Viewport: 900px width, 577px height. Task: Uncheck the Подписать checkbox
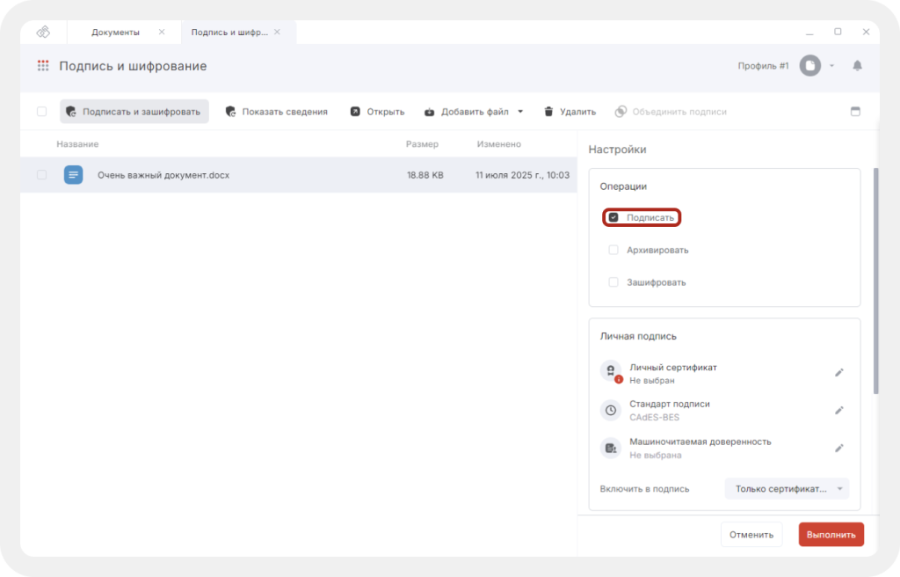point(613,217)
